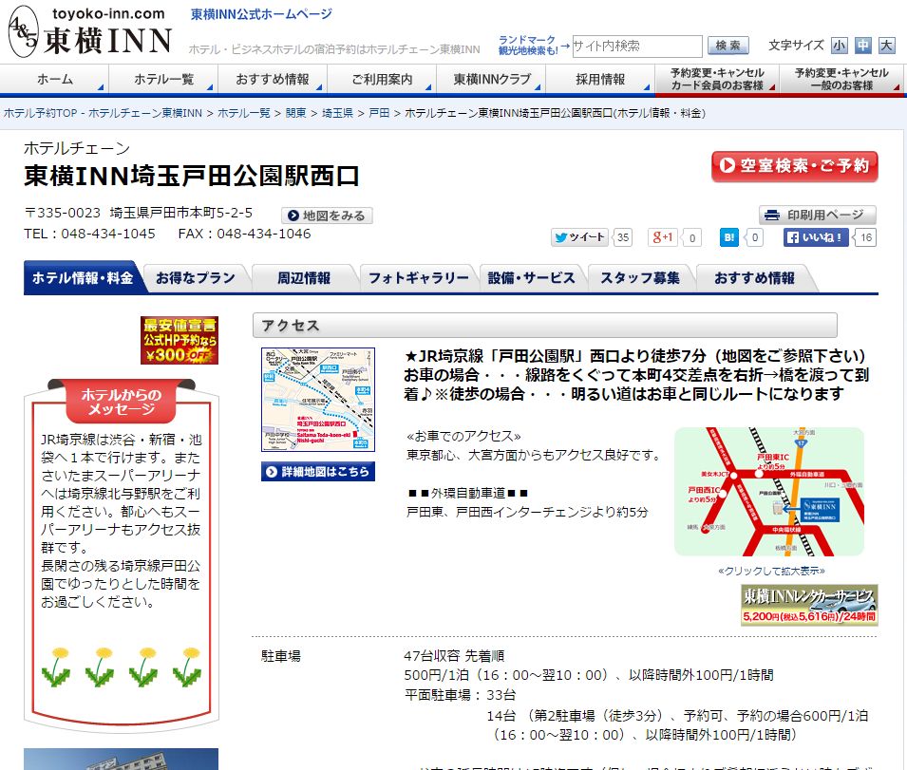Switch to the フォトギャラリー tab
Viewport: 907px width, 770px height.
tap(418, 278)
